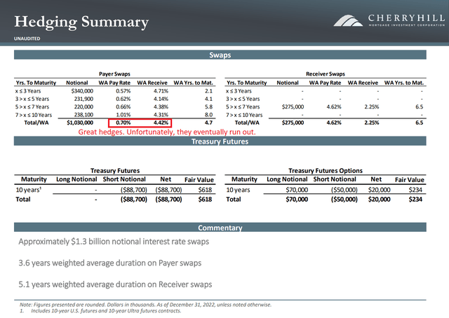
Task: Click the Treasury Futures Options 'Fair Value' column header
Action: (410, 180)
